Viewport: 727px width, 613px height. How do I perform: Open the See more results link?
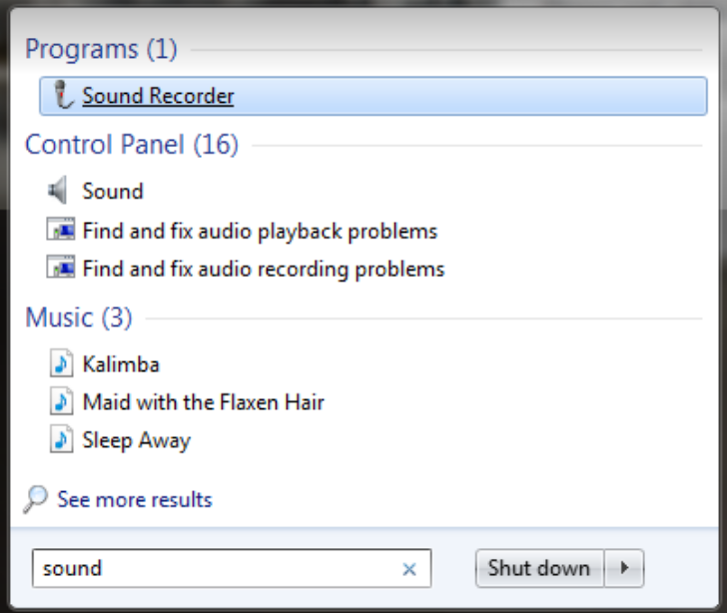[x=135, y=499]
